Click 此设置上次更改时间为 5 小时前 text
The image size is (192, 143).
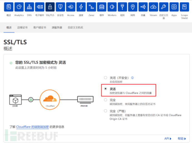pos(36,68)
